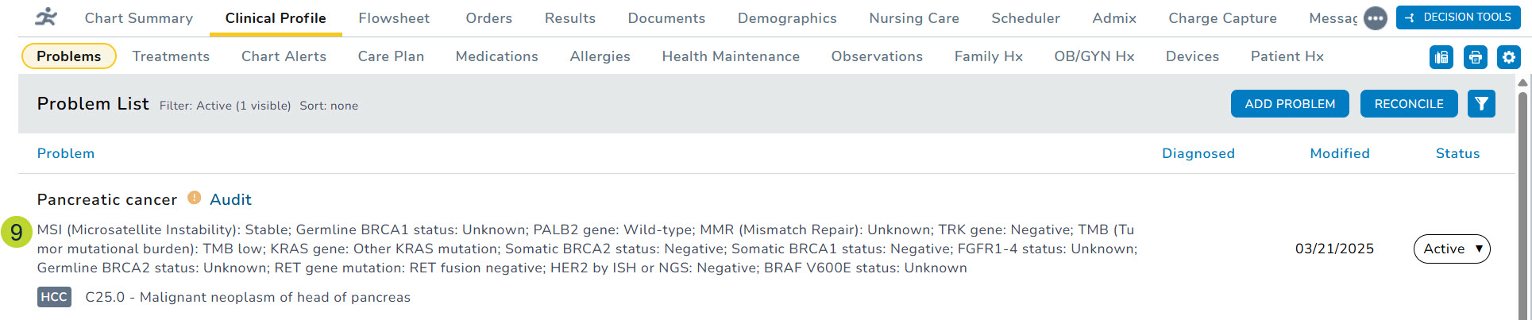The height and width of the screenshot is (320, 1532).
Task: Open the problem list filter funnel
Action: coord(1481,104)
